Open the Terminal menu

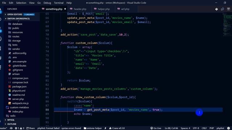[59, 3]
